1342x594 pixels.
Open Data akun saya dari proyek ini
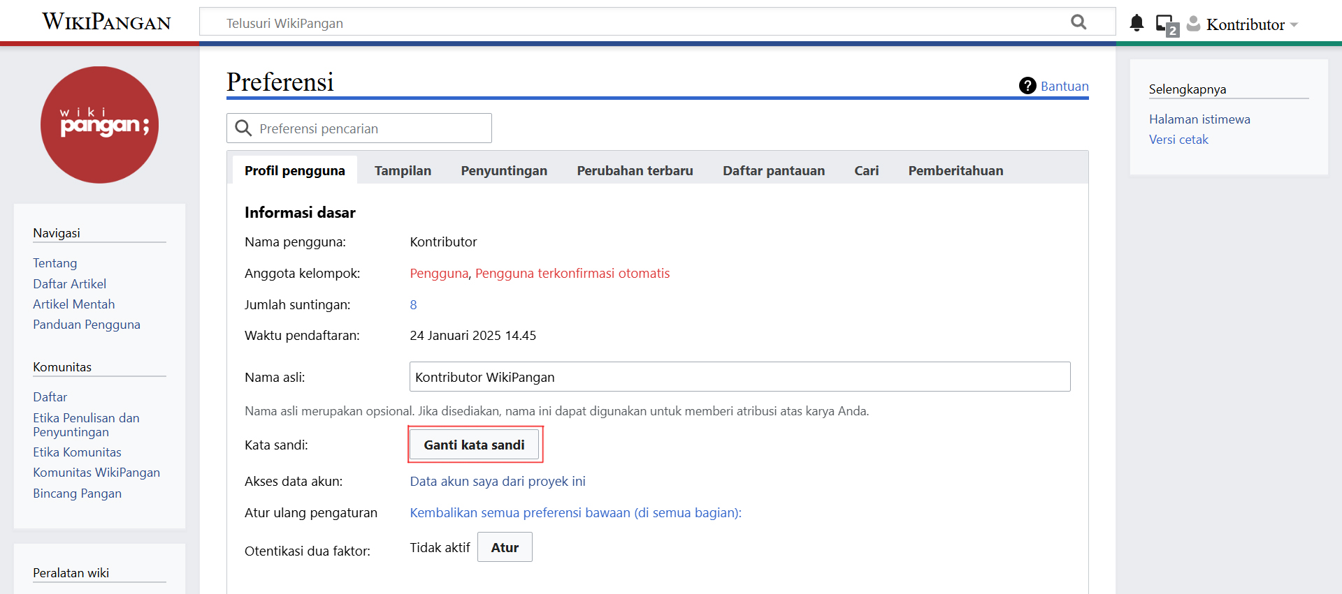(x=497, y=482)
